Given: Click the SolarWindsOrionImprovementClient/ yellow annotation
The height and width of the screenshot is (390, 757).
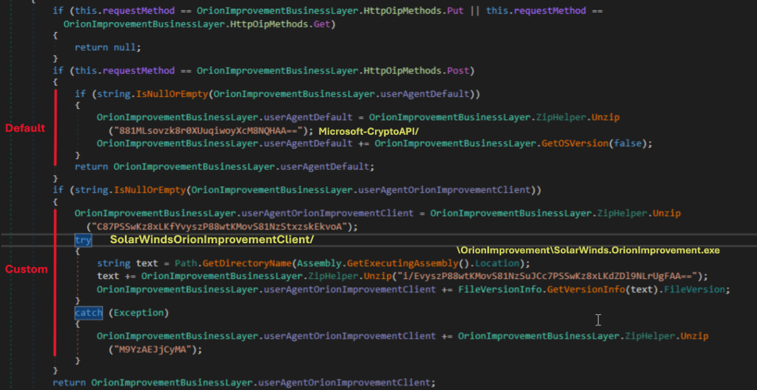Looking at the screenshot, I should click(x=212, y=240).
